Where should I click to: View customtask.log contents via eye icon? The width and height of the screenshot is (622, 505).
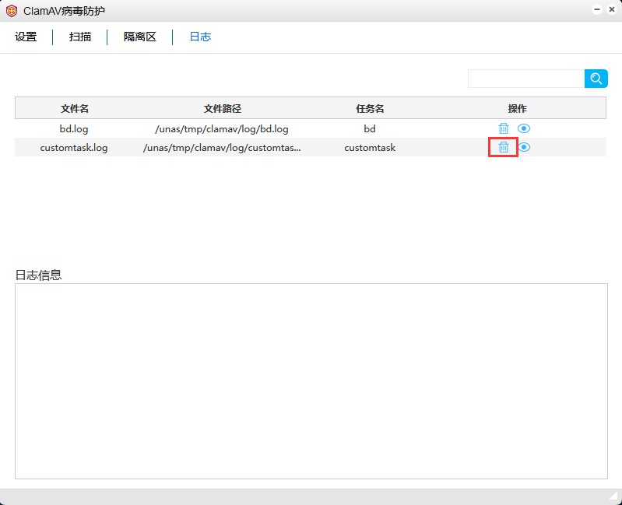click(525, 147)
